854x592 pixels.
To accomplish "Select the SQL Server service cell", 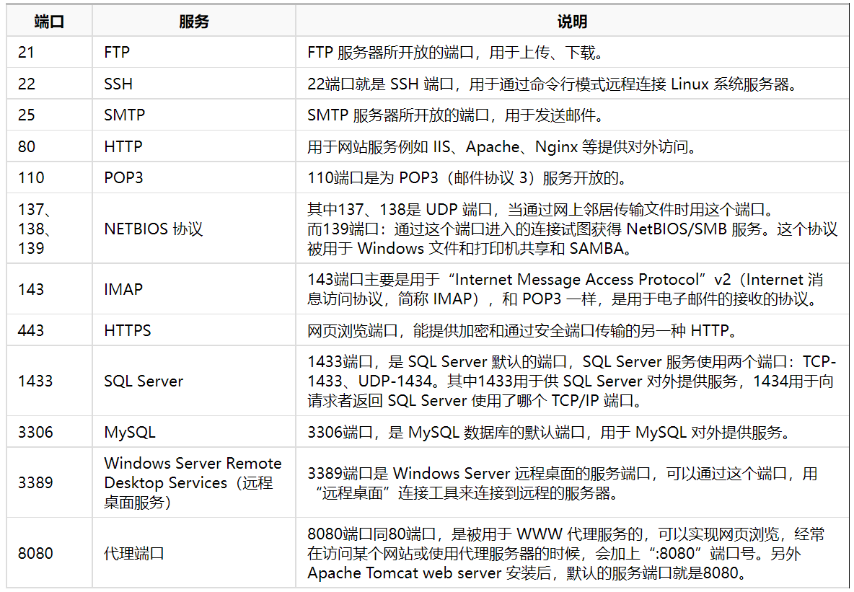I will click(144, 381).
